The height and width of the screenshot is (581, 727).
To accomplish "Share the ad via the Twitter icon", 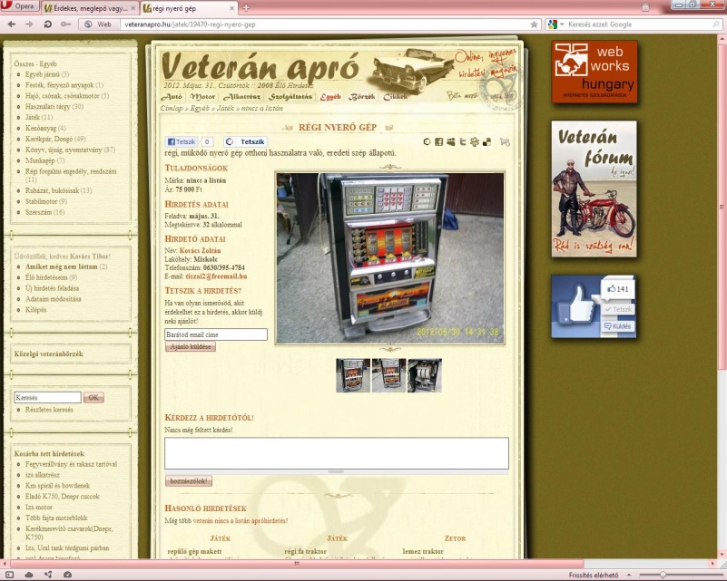I will coord(463,142).
